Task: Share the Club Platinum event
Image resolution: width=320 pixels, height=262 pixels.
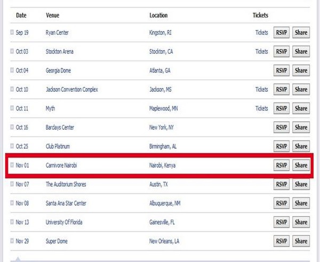Action: click(301, 146)
